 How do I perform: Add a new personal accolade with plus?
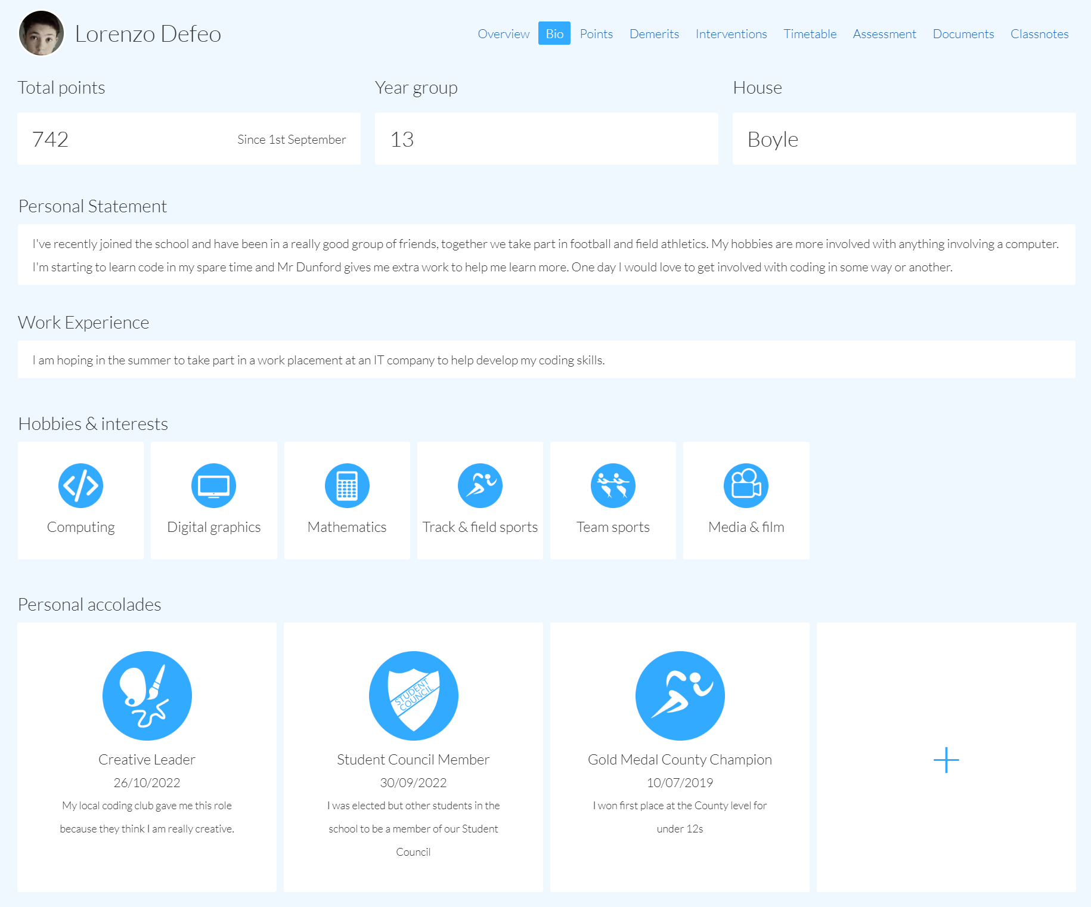[946, 760]
